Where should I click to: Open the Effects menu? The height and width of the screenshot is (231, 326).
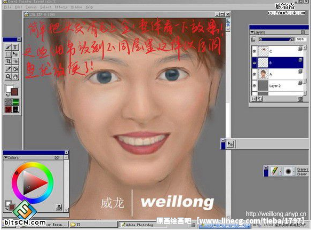click(61, 7)
